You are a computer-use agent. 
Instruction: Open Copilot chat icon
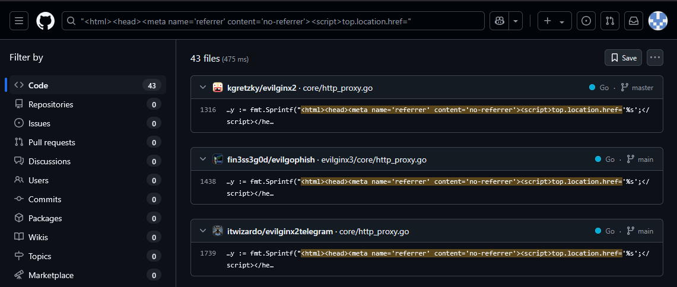click(500, 21)
